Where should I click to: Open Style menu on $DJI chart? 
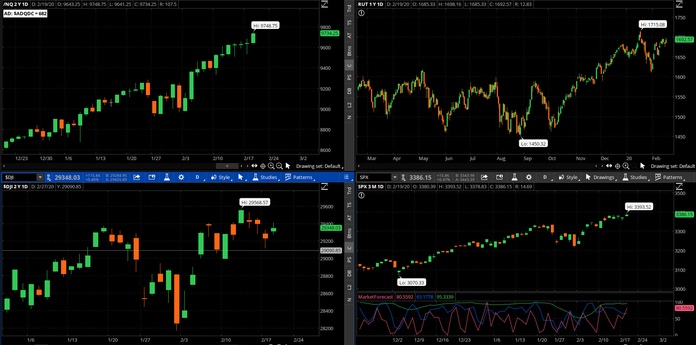pyautogui.click(x=221, y=177)
